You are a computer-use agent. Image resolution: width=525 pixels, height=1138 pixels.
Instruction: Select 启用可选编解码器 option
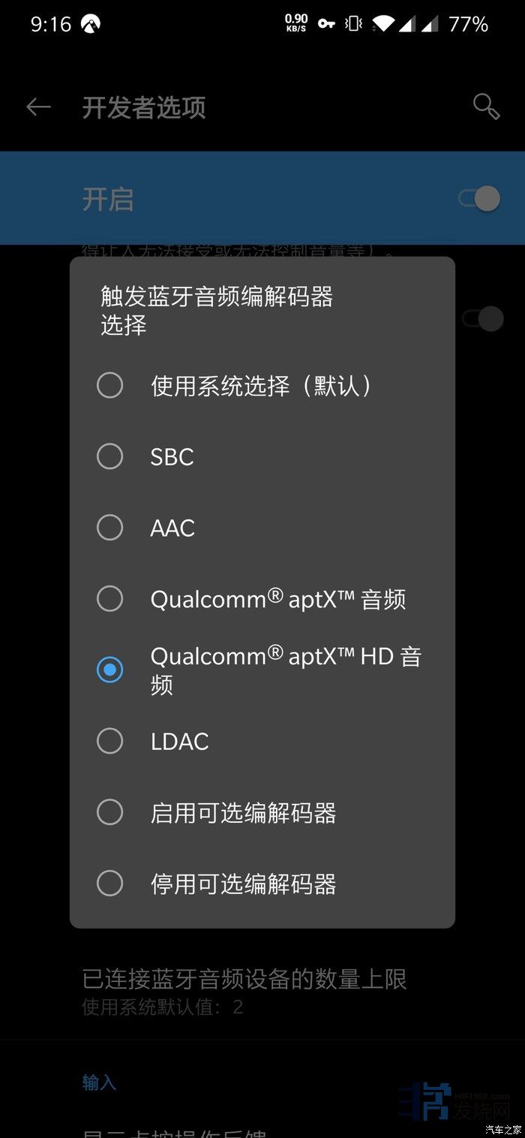click(110, 812)
